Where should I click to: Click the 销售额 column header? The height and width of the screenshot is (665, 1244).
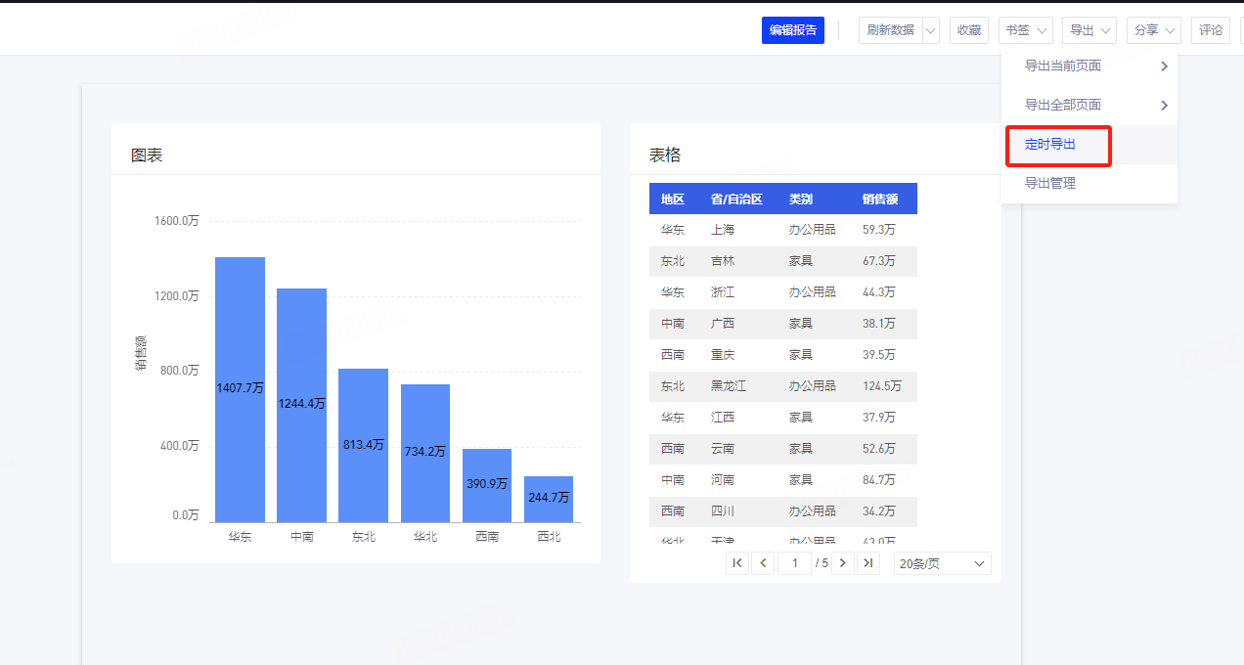880,199
